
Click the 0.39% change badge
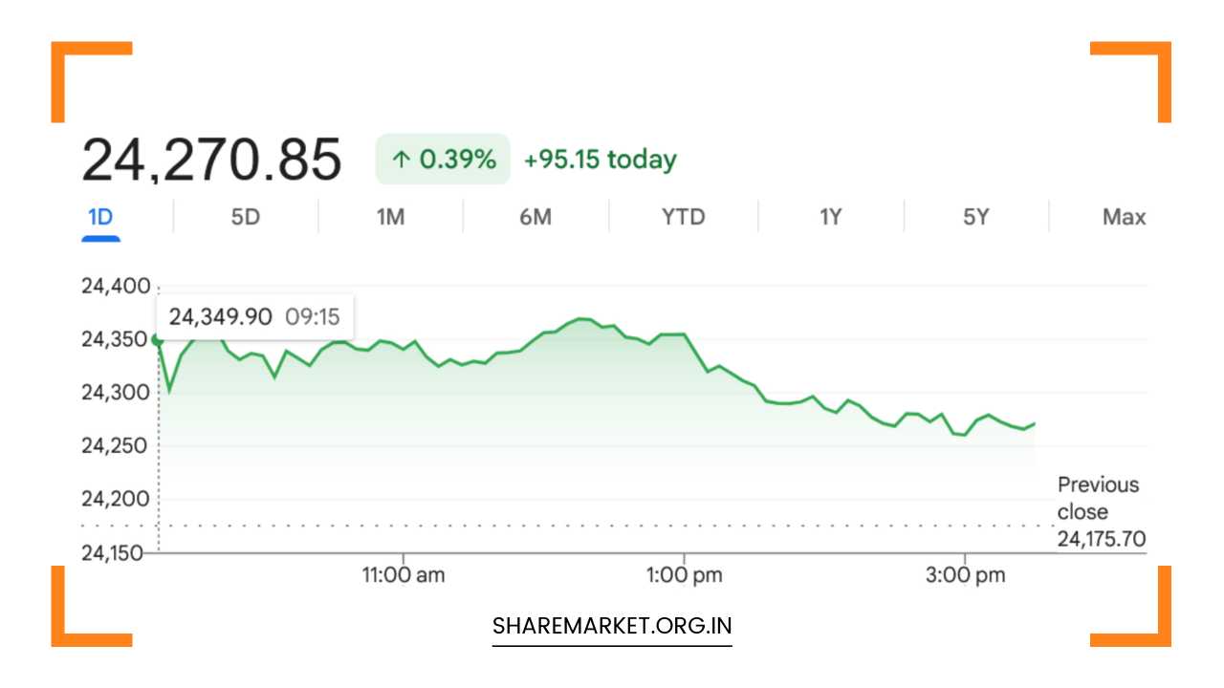[x=443, y=160]
